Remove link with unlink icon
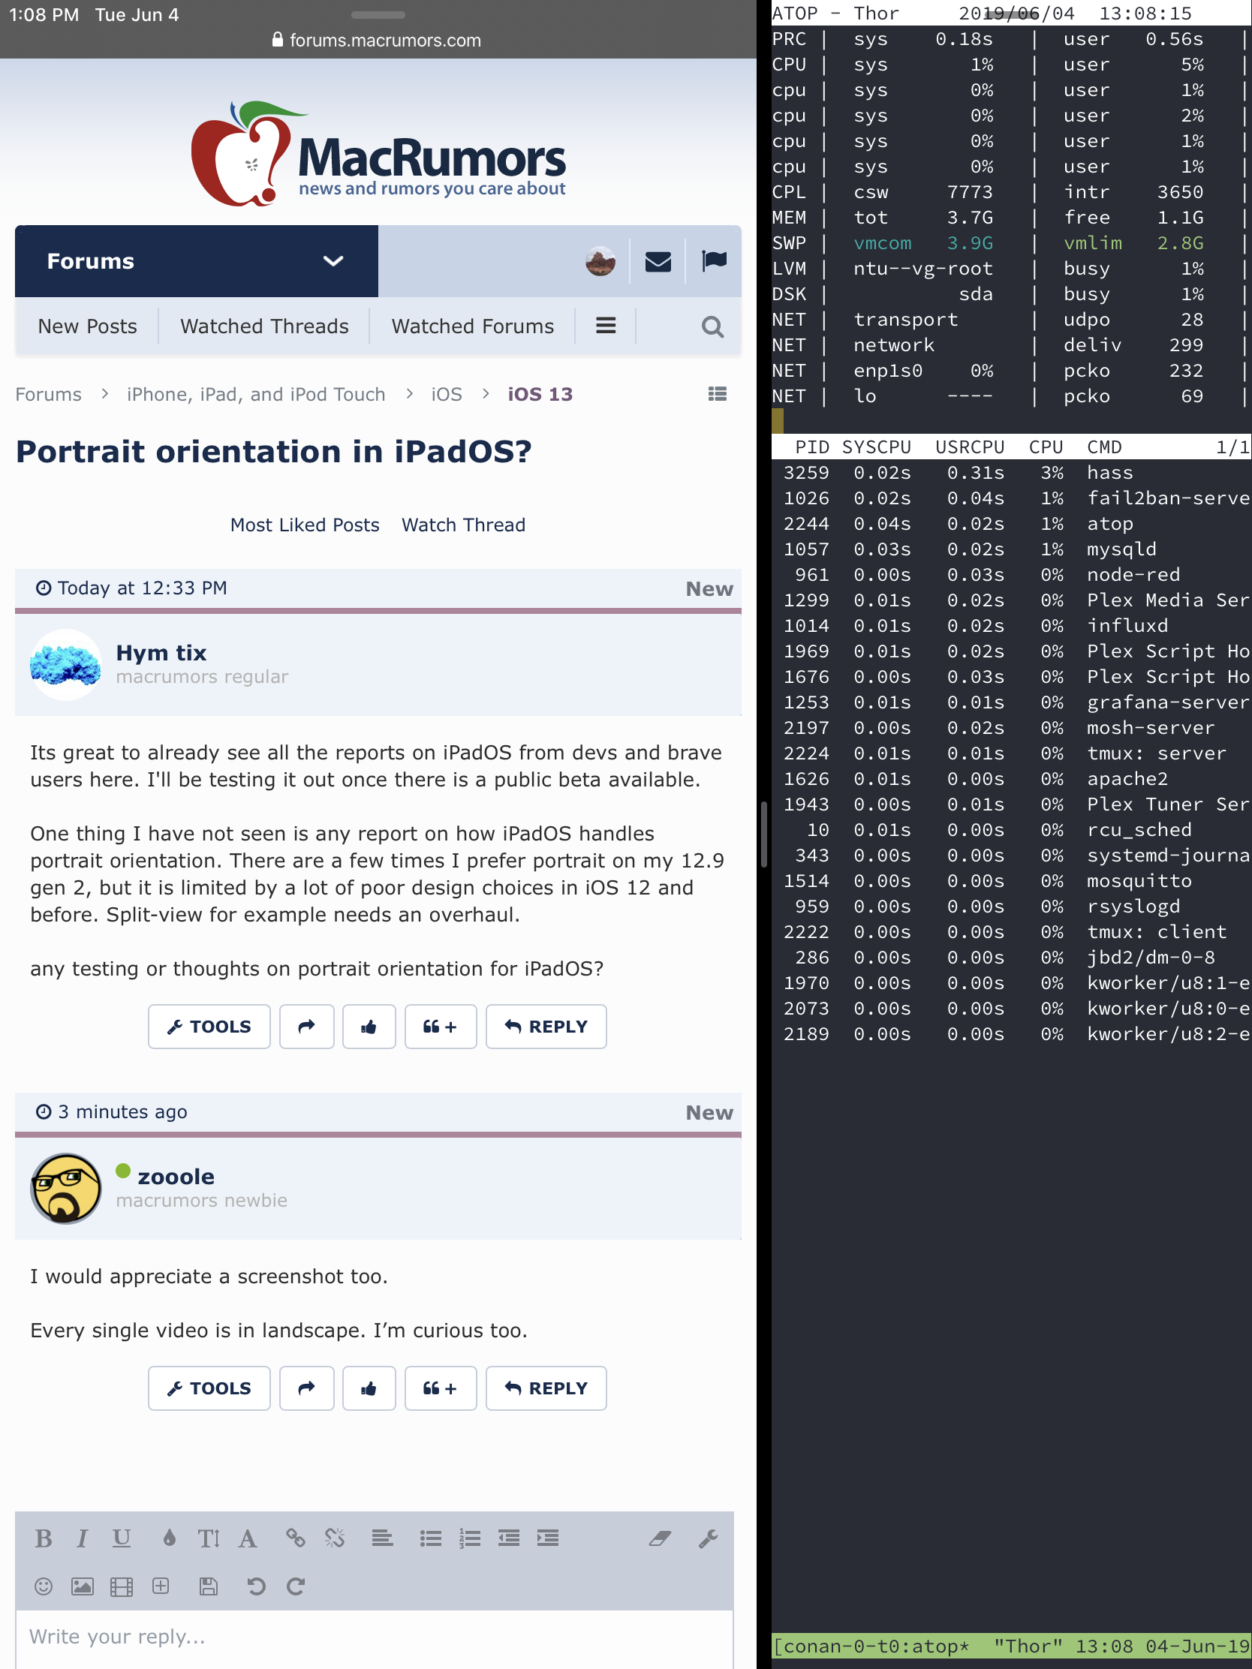Viewport: 1252px width, 1669px height. [x=334, y=1538]
